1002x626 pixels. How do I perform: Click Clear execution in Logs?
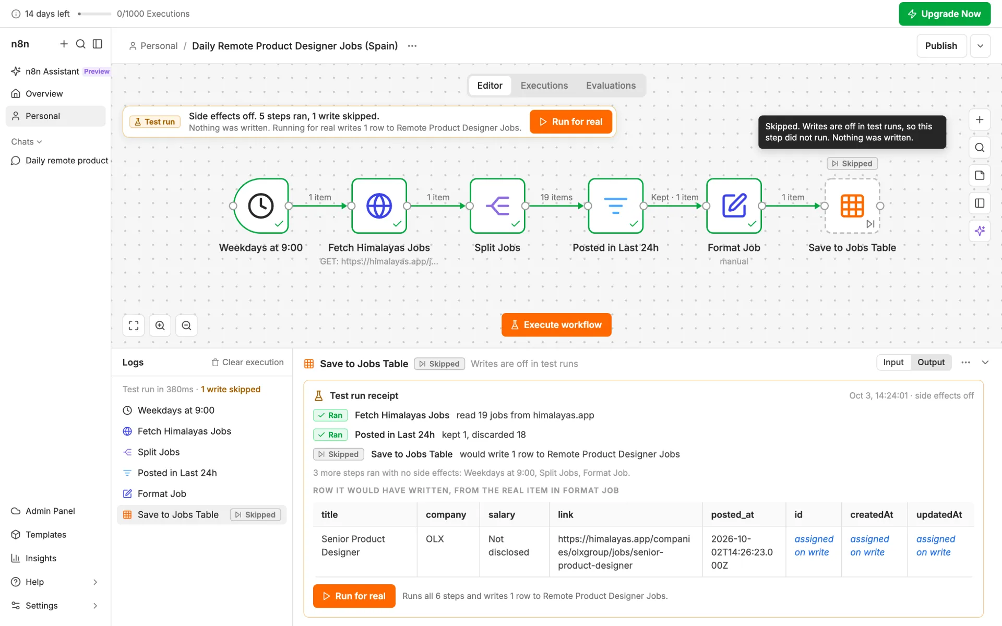[x=247, y=362]
